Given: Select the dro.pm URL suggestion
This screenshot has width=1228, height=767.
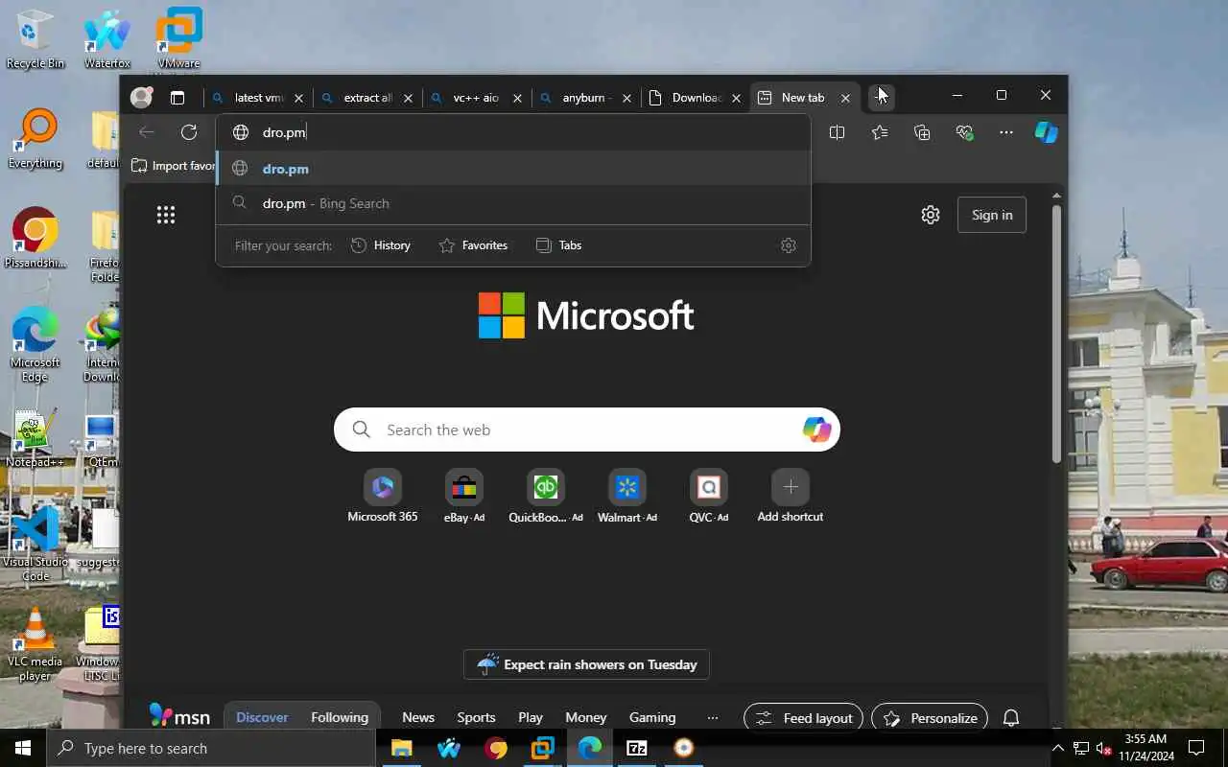Looking at the screenshot, I should (x=513, y=169).
